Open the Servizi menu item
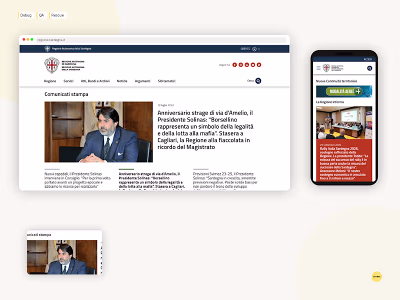The image size is (400, 300). coord(68,81)
